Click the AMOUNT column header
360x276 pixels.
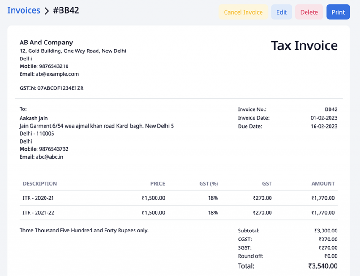pyautogui.click(x=323, y=184)
